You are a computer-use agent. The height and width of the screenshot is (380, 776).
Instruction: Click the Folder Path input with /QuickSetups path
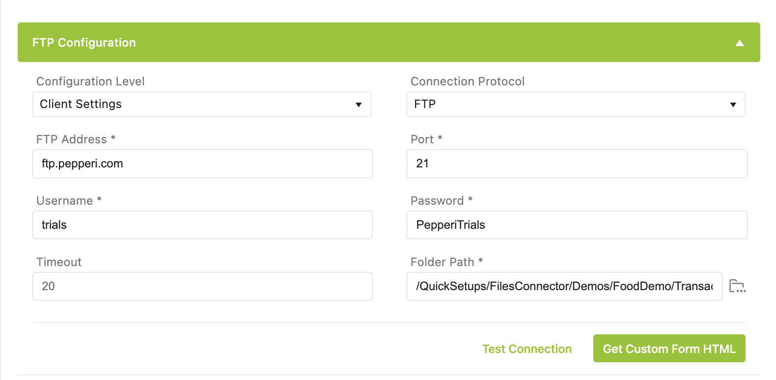click(x=564, y=286)
